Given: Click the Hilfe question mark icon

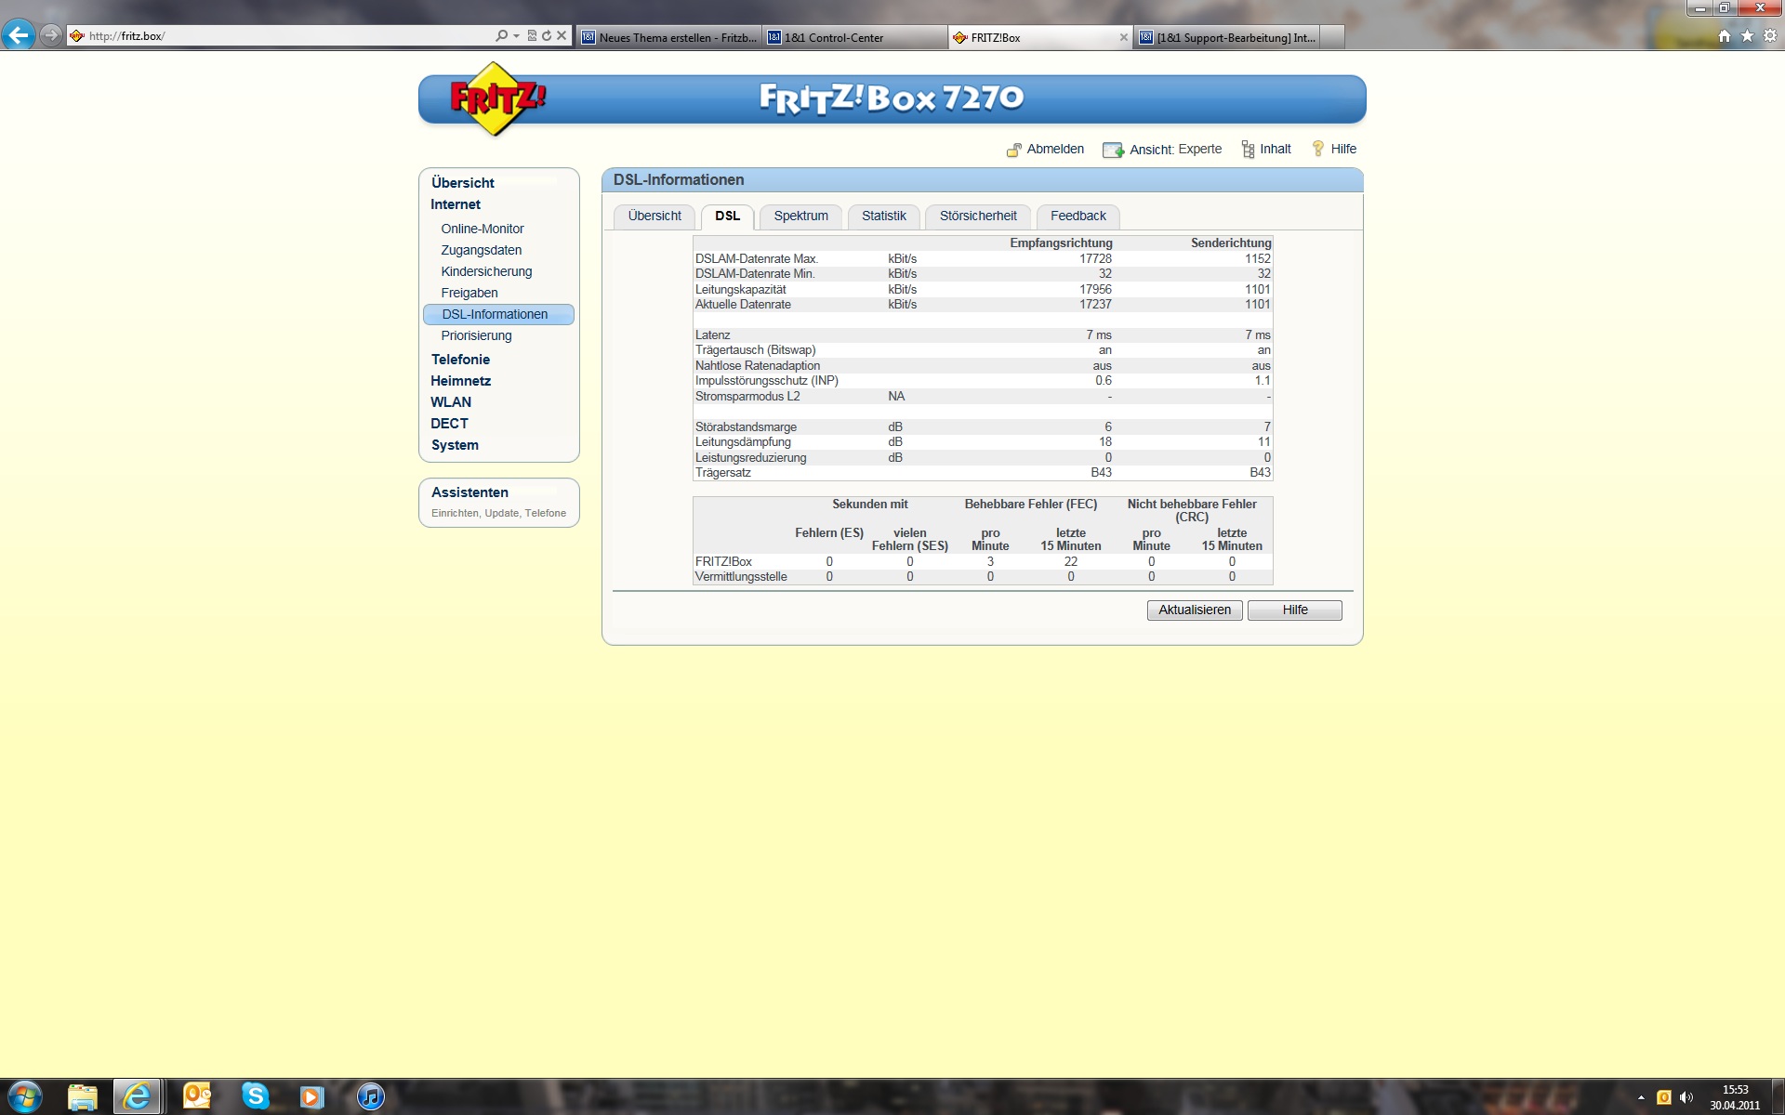Looking at the screenshot, I should (1317, 149).
